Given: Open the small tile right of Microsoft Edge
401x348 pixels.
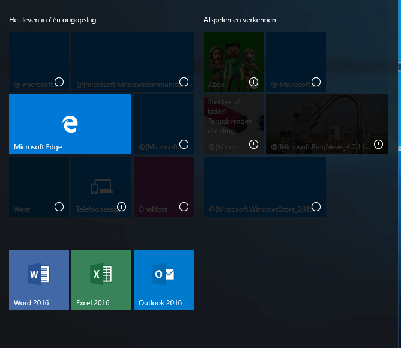Looking at the screenshot, I should (164, 124).
